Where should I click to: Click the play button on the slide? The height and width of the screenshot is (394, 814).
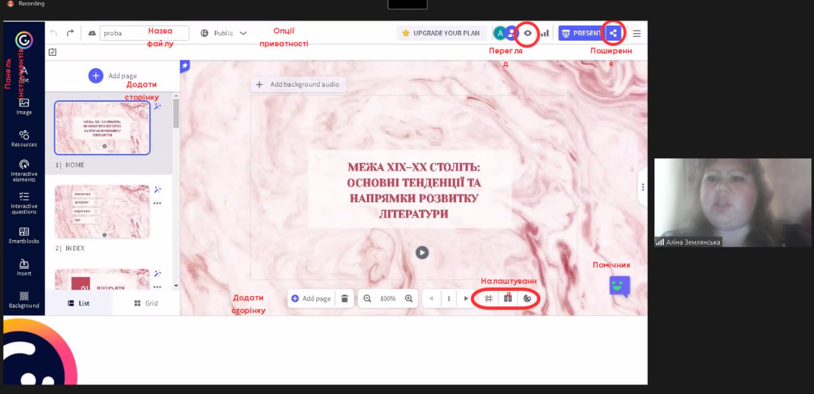coord(422,252)
